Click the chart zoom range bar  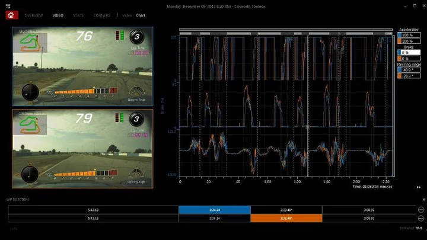(x=286, y=30)
